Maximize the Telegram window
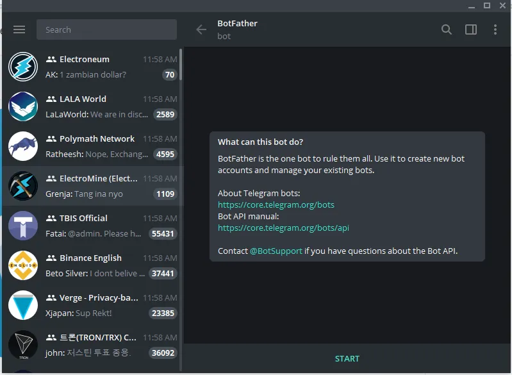Screen dimensions: 512x375 click(487, 6)
